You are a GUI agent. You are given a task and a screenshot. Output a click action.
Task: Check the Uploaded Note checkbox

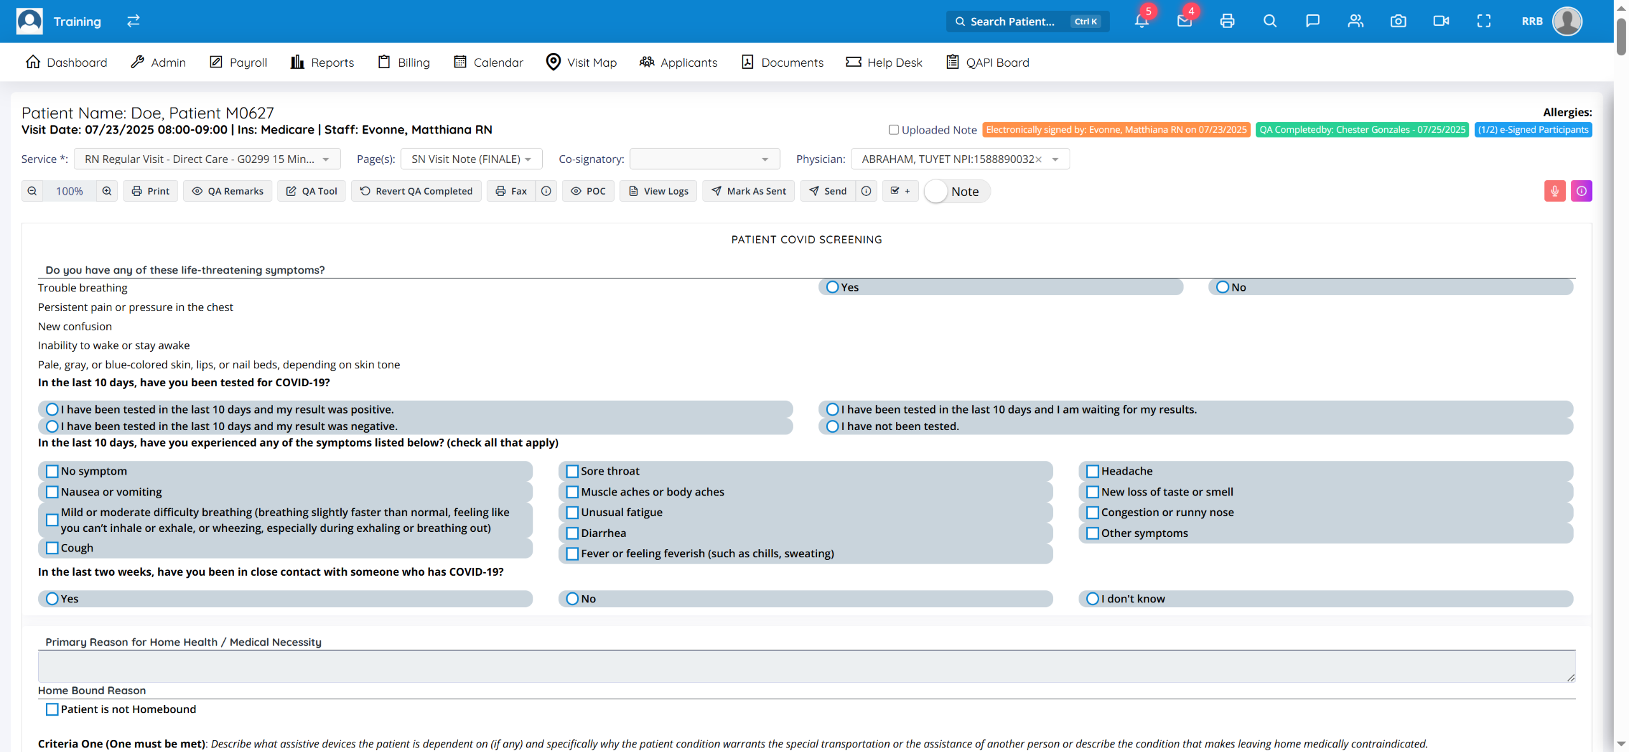[893, 130]
